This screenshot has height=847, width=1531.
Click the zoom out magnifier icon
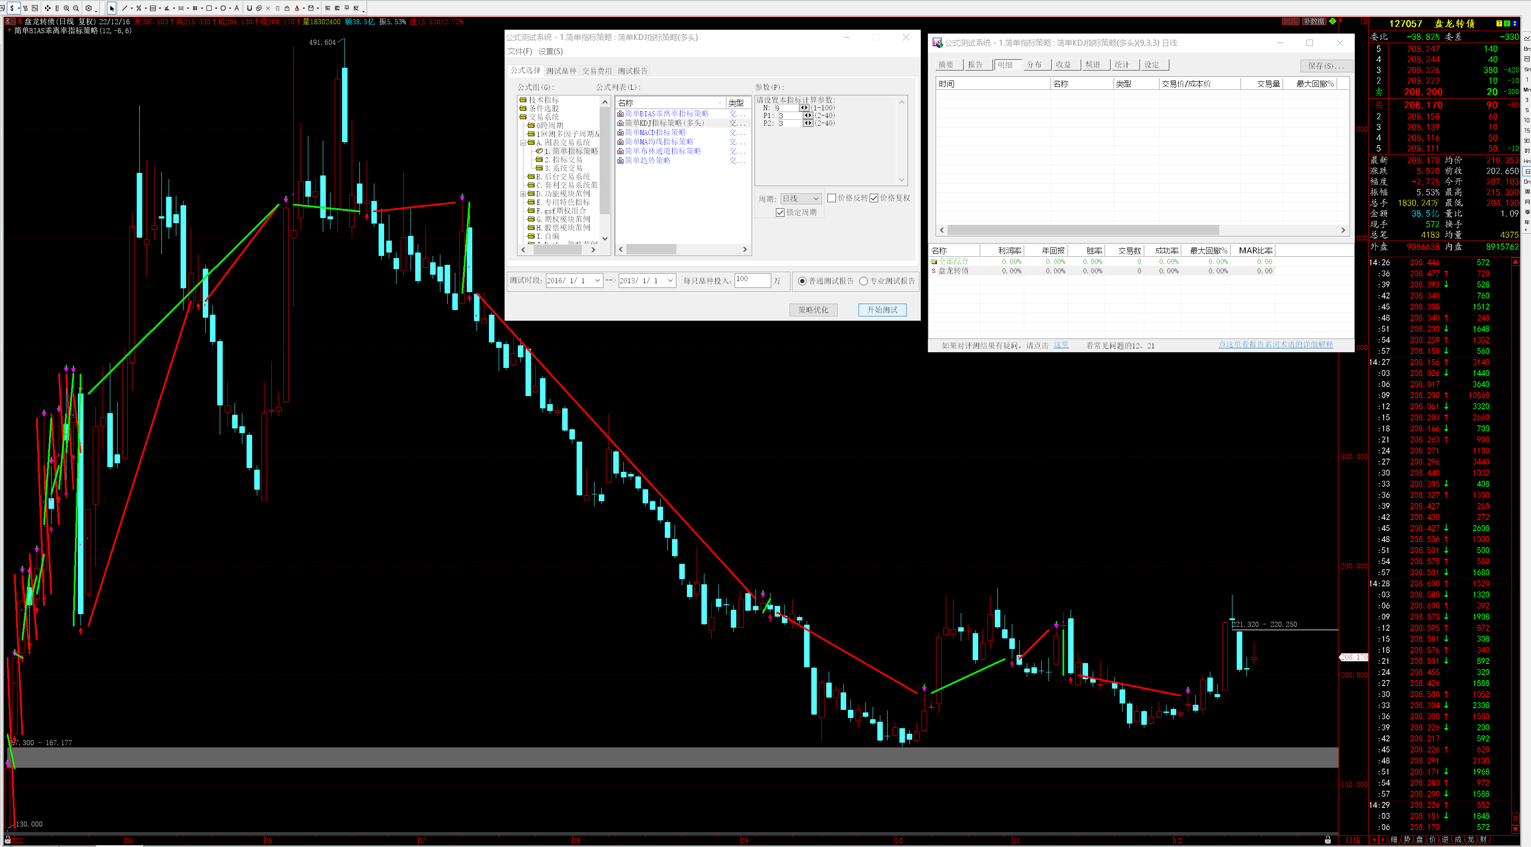(76, 9)
